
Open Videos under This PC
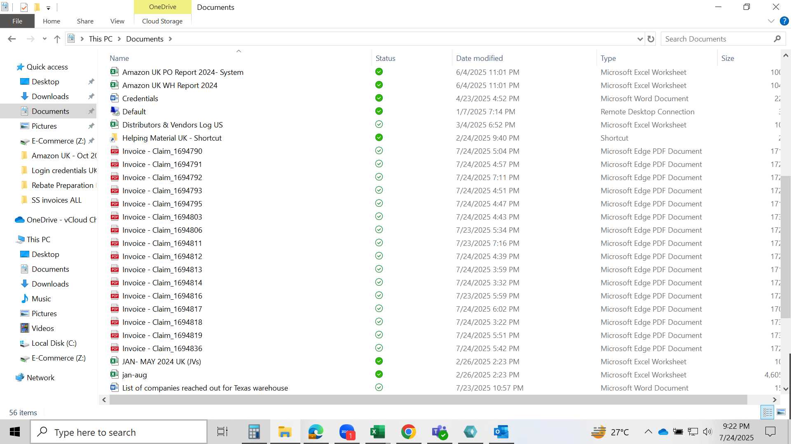pos(42,328)
